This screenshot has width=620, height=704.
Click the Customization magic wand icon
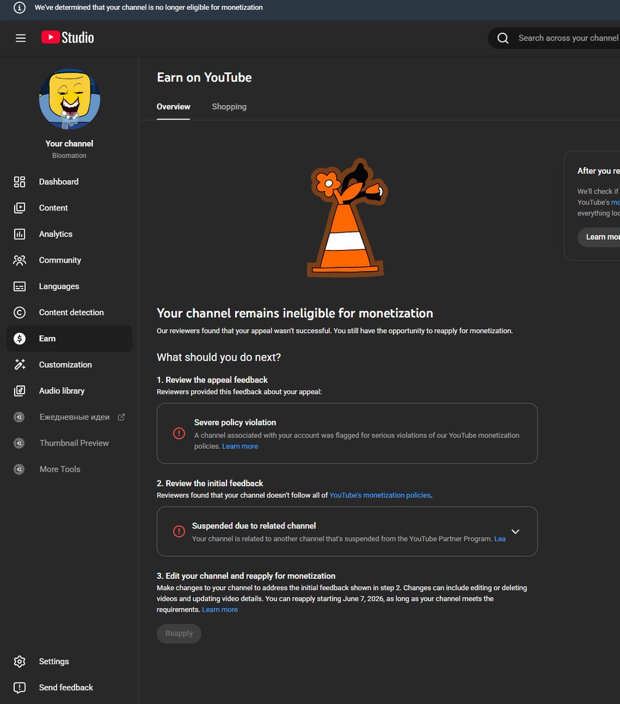click(x=19, y=364)
